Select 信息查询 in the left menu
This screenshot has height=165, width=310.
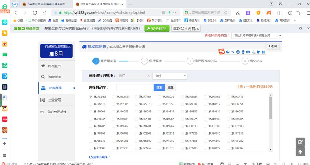click(54, 77)
